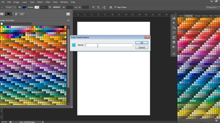Select the Pattern fill option
This screenshot has height=123, width=220.
pyautogui.click(x=22, y=14)
